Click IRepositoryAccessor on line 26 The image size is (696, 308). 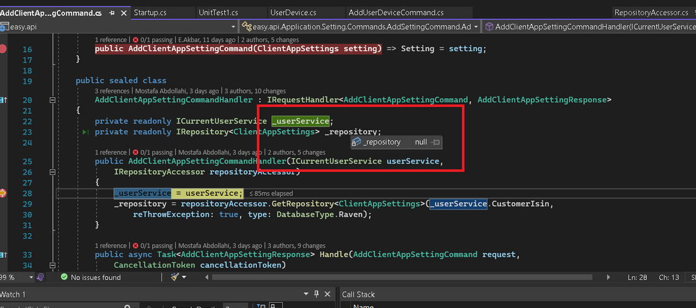click(x=159, y=172)
